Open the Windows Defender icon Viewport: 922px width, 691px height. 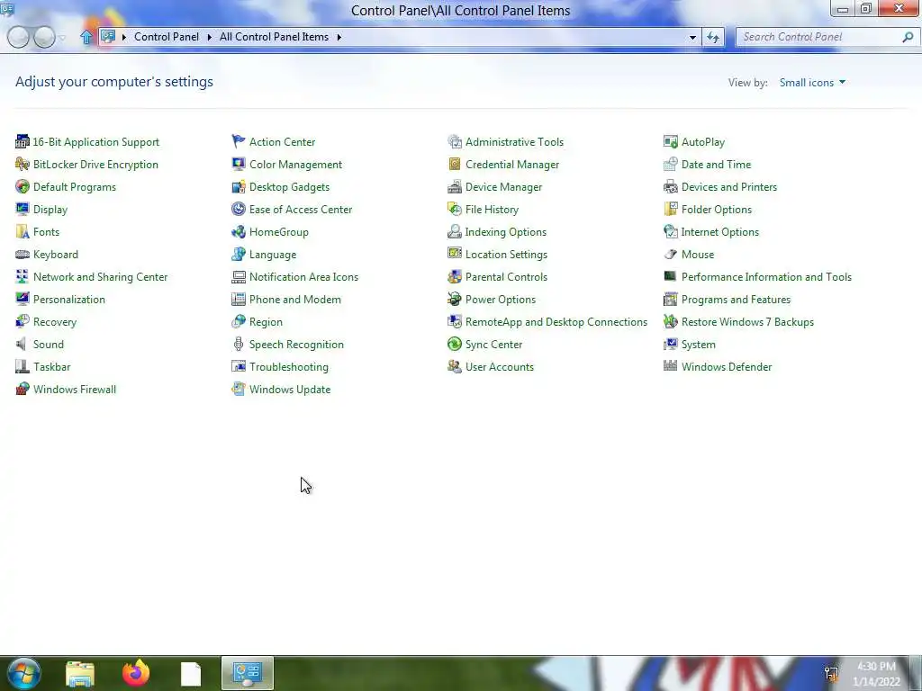click(x=670, y=366)
